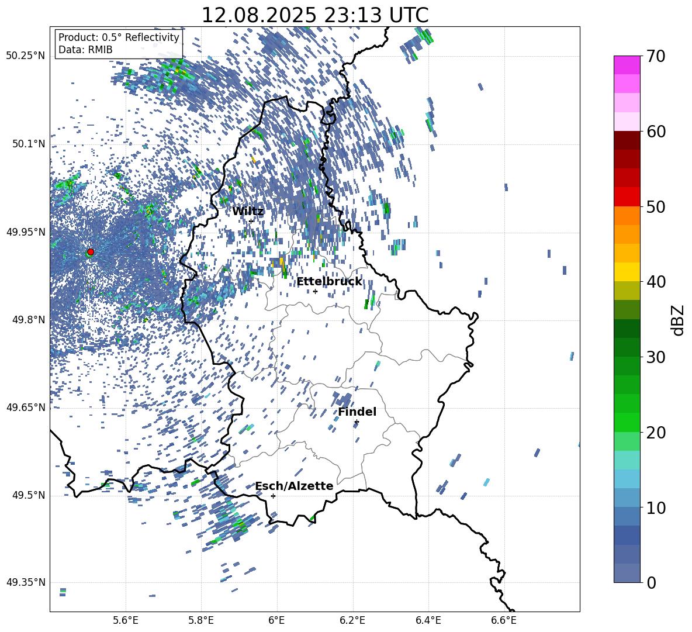Click the 5.8°E longitude label
Image resolution: width=692 pixels, height=632 pixels.
[x=201, y=620]
